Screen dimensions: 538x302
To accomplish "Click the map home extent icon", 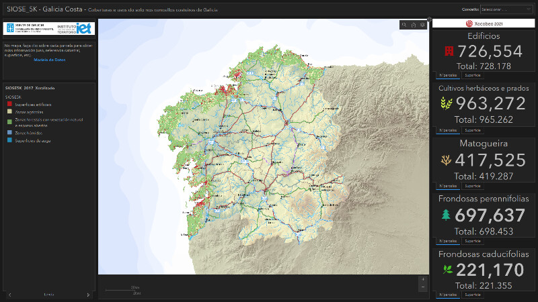I will coord(414,25).
